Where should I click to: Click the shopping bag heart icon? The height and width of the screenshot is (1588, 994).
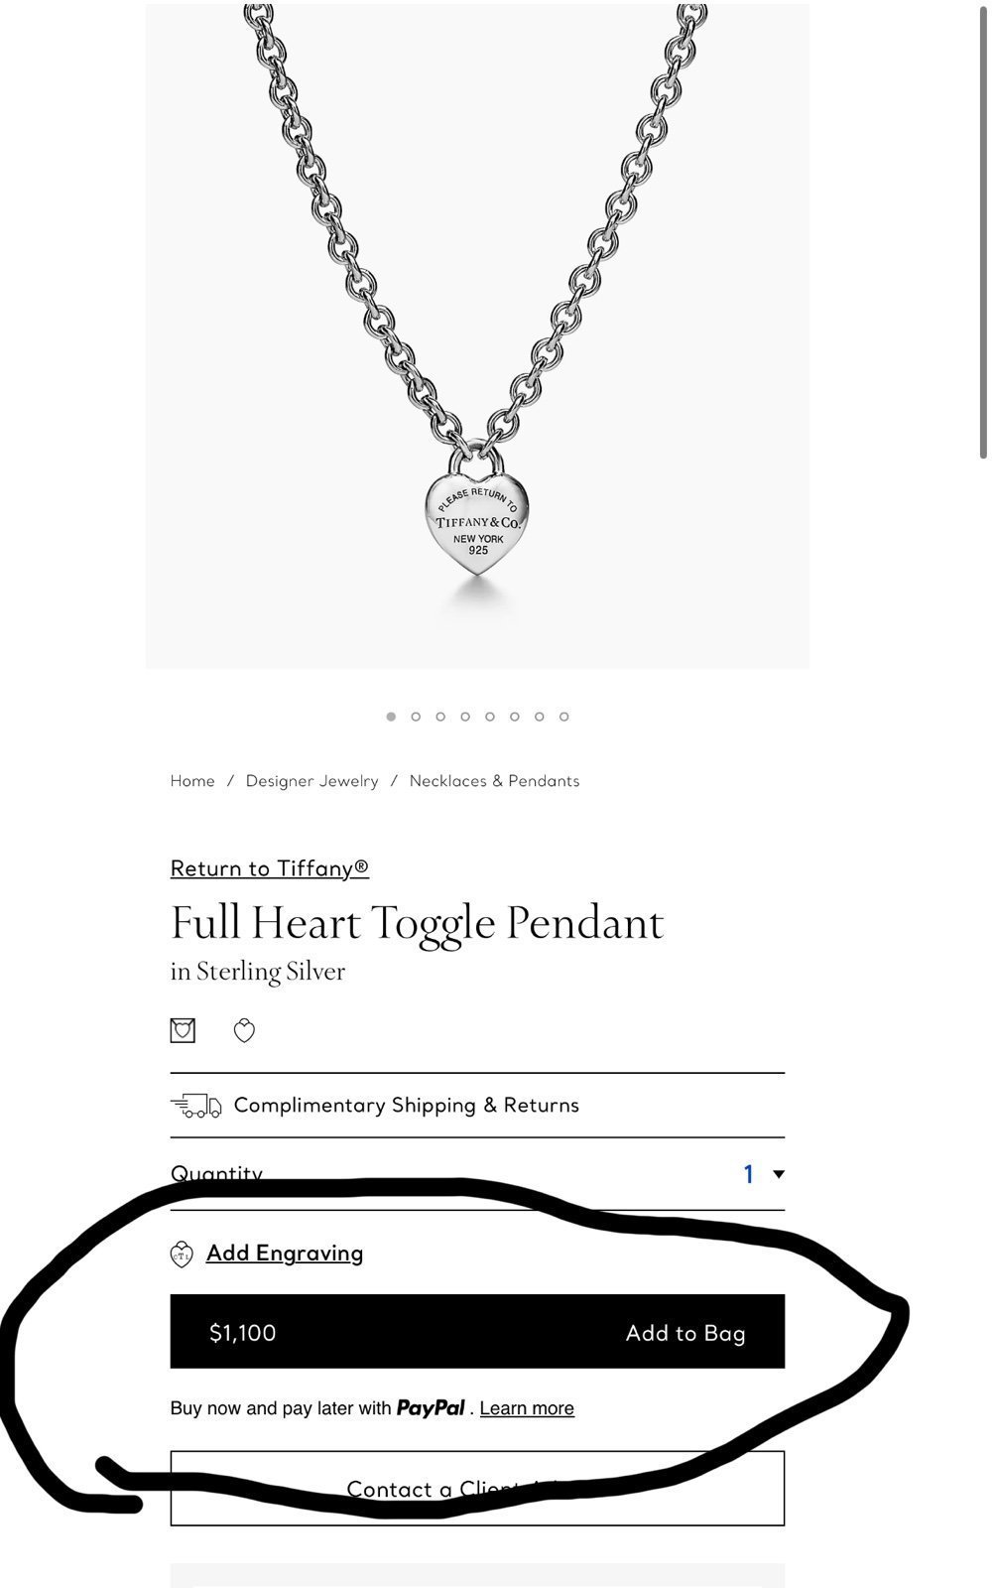tap(183, 1031)
